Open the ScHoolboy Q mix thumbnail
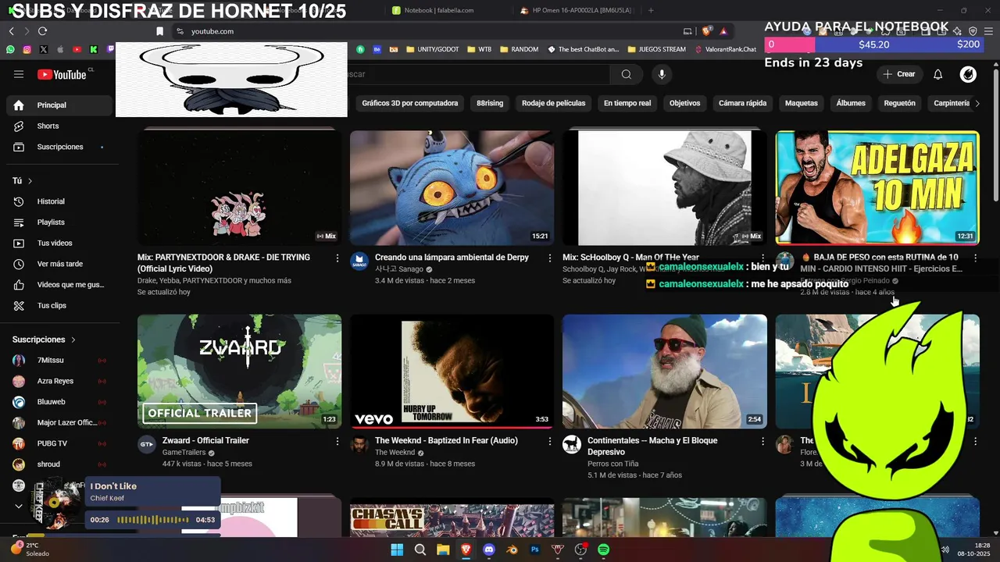Viewport: 1000px width, 562px height. [664, 188]
